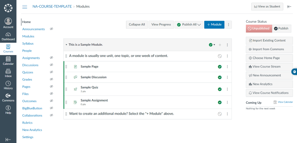Click the drag handle beside Sample Quiz
The width and height of the screenshot is (297, 143).
[x=66, y=89]
